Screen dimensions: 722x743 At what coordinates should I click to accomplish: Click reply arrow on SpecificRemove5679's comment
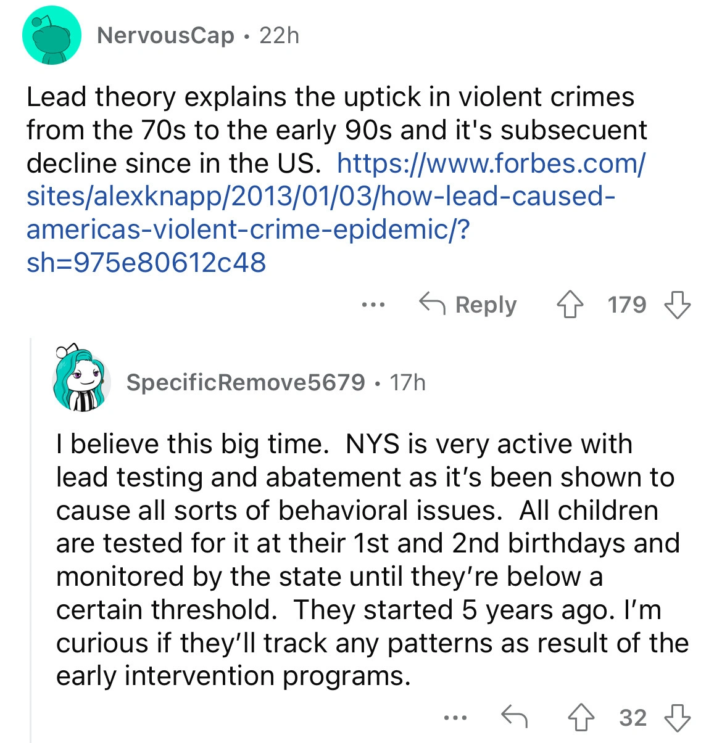tap(514, 718)
